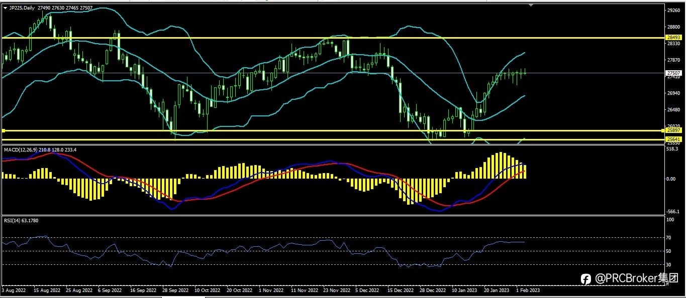Click the square handle on the 25897 line
Viewport: 686px width, 298px height.
coord(4,130)
